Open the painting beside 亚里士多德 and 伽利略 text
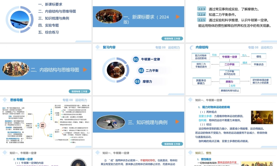Screen dimensions: 277x166 [x=262, y=118]
